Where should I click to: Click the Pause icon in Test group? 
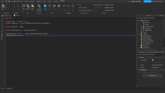point(50,6)
